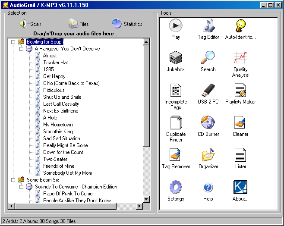Collapse the Bowling for Soup artist node
The height and width of the screenshot is (226, 284).
[x=13, y=42]
